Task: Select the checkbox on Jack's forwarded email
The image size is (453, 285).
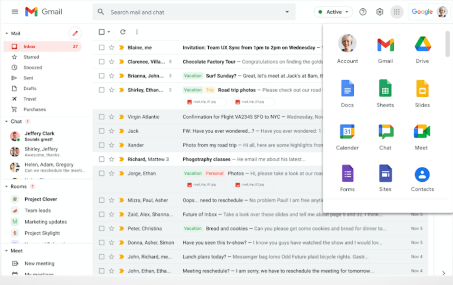Action: pyautogui.click(x=101, y=130)
